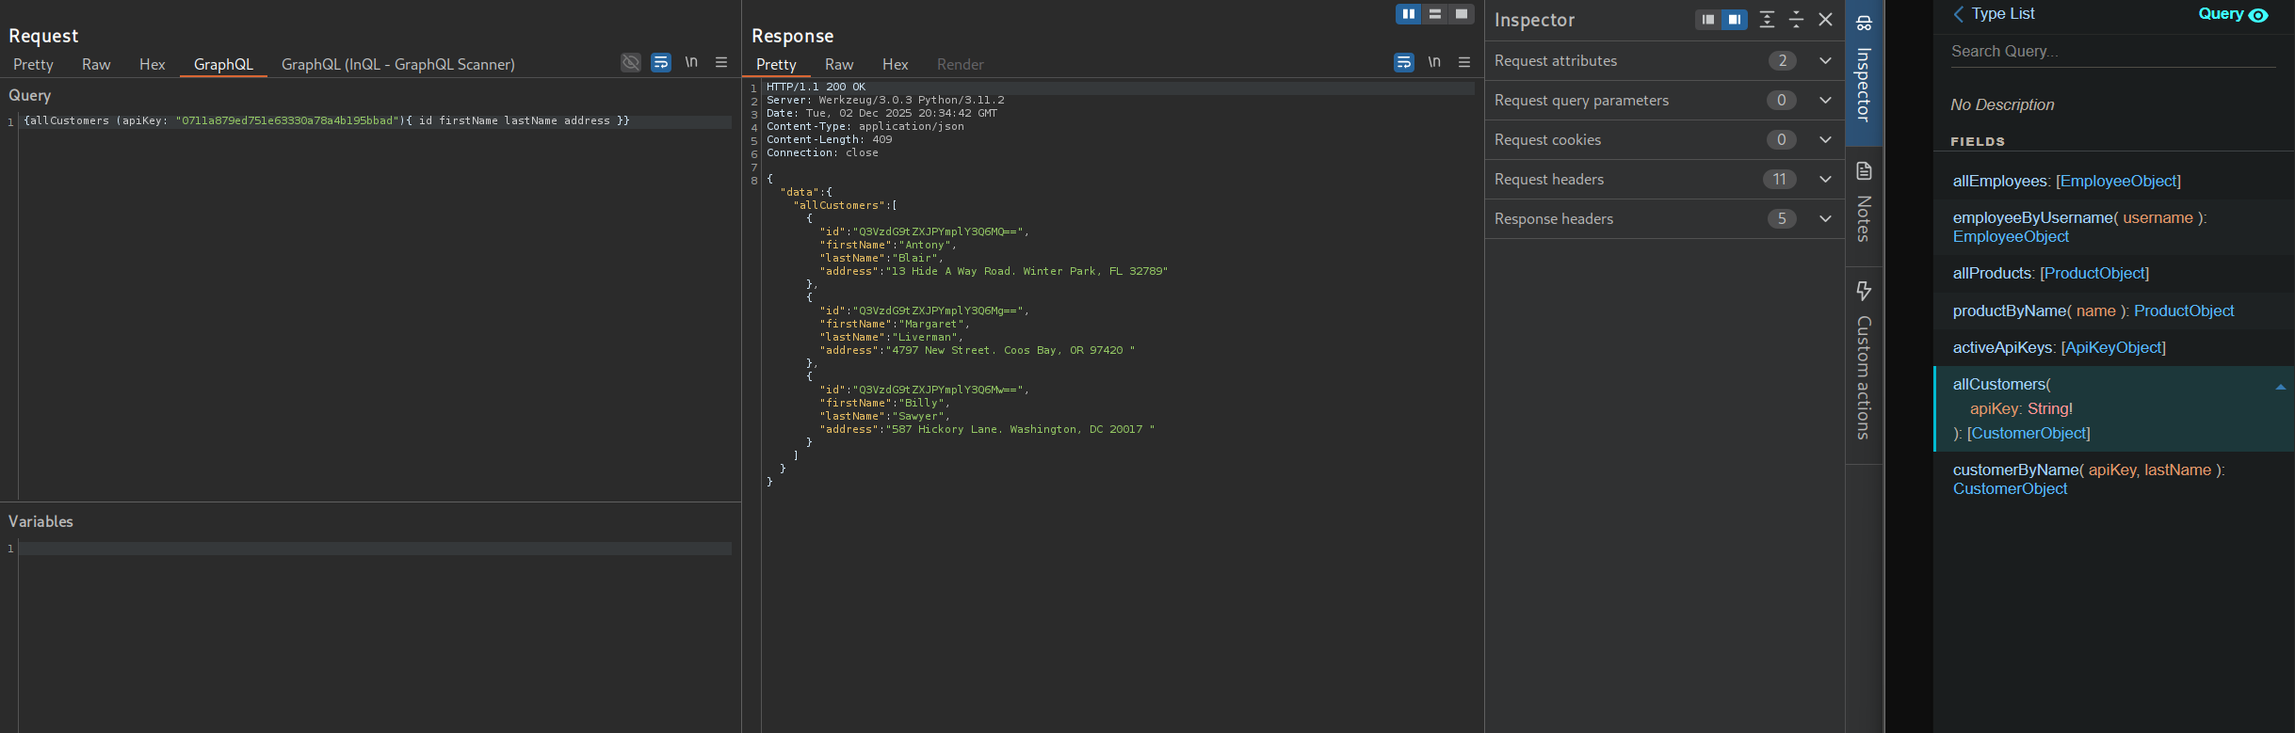Toggle line wrap in the Request editor
The image size is (2295, 733).
point(661,62)
